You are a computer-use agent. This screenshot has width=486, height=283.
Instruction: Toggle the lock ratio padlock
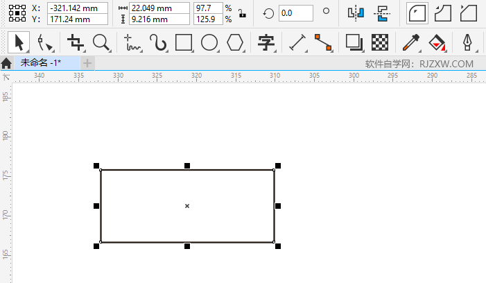tap(241, 13)
